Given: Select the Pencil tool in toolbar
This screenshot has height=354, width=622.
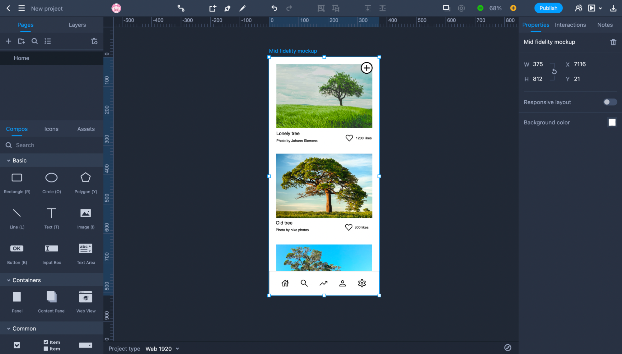Looking at the screenshot, I should (242, 8).
